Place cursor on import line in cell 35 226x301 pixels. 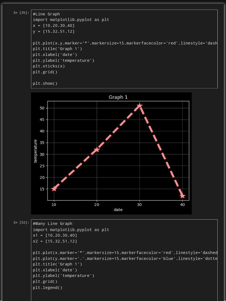71,20
